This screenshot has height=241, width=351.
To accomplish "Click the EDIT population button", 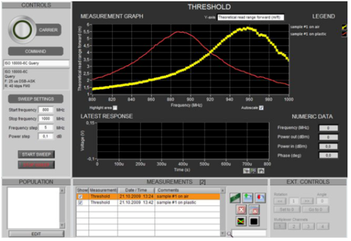I will pyautogui.click(x=36, y=234).
